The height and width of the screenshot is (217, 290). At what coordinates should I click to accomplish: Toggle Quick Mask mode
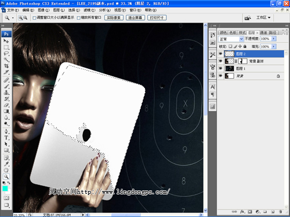click(x=6, y=198)
